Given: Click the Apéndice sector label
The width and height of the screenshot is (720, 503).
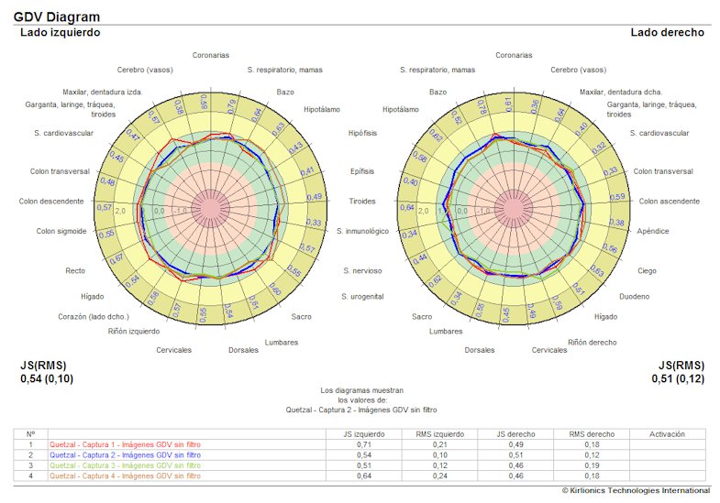Looking at the screenshot, I should (x=653, y=231).
